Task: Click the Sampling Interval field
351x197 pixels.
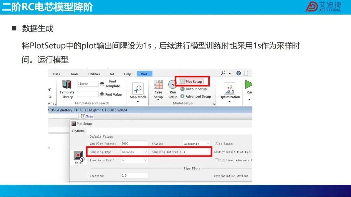Action: [196, 152]
